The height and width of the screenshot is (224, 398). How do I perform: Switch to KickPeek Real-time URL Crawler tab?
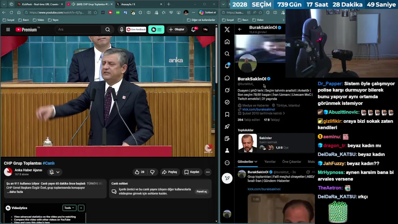coord(40,4)
